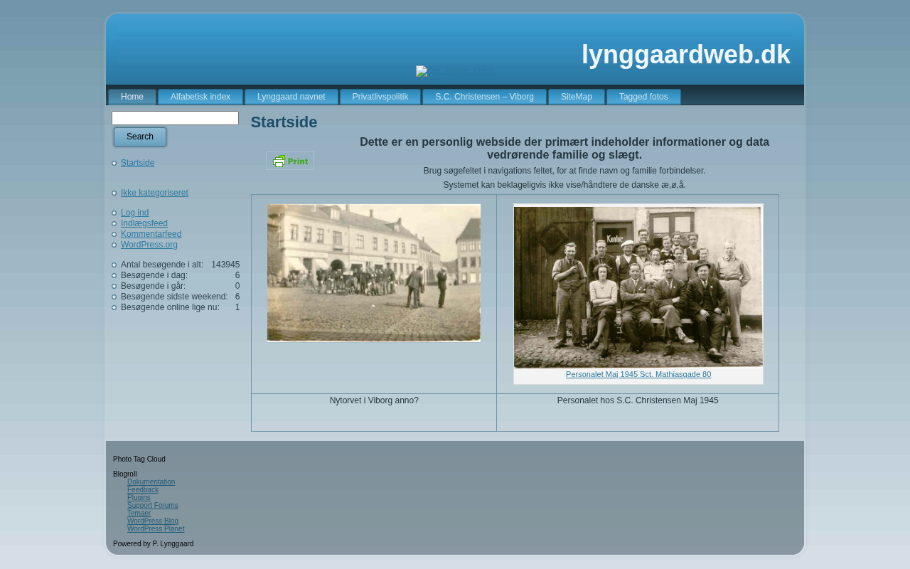Click the Log ind link
Image resolution: width=910 pixels, height=569 pixels.
point(134,213)
